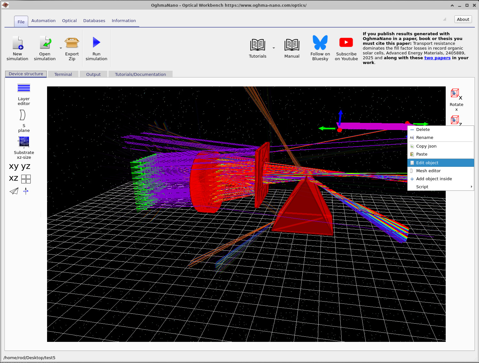This screenshot has width=479, height=363.
Task: Switch to the yz view
Action: 26,166
